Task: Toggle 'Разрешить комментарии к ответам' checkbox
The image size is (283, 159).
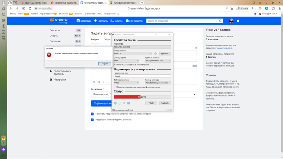Action: tap(92, 120)
